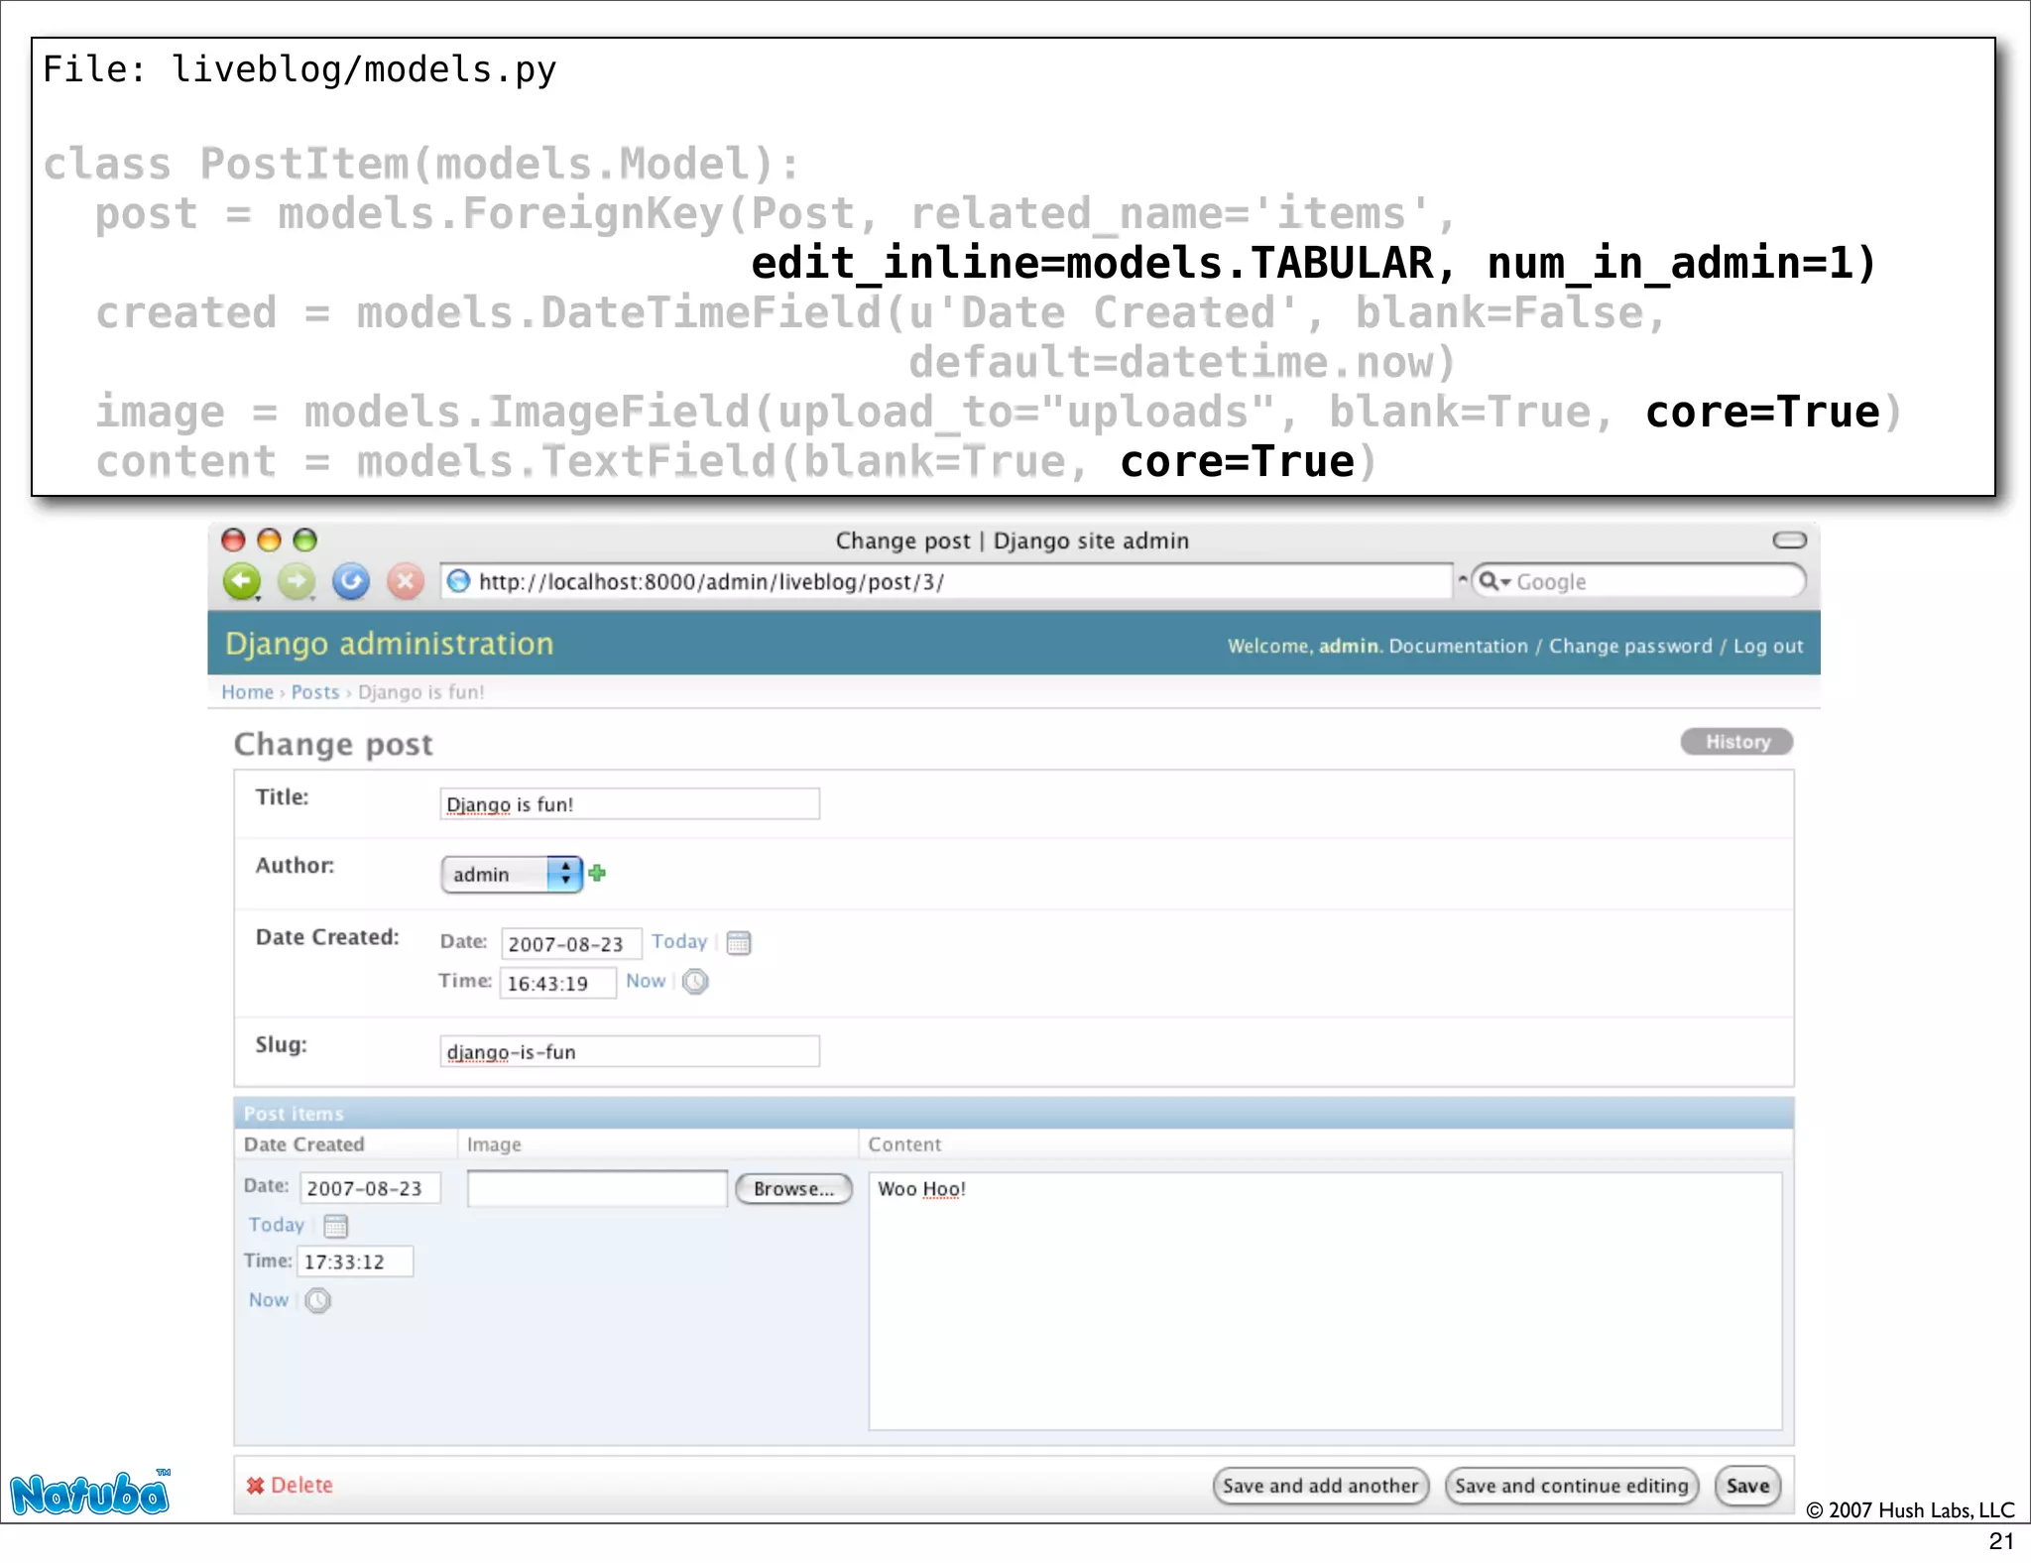Click the Content column header

[x=904, y=1143]
